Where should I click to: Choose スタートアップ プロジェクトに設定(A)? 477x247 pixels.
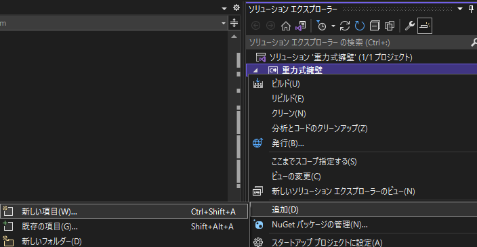[363, 242]
